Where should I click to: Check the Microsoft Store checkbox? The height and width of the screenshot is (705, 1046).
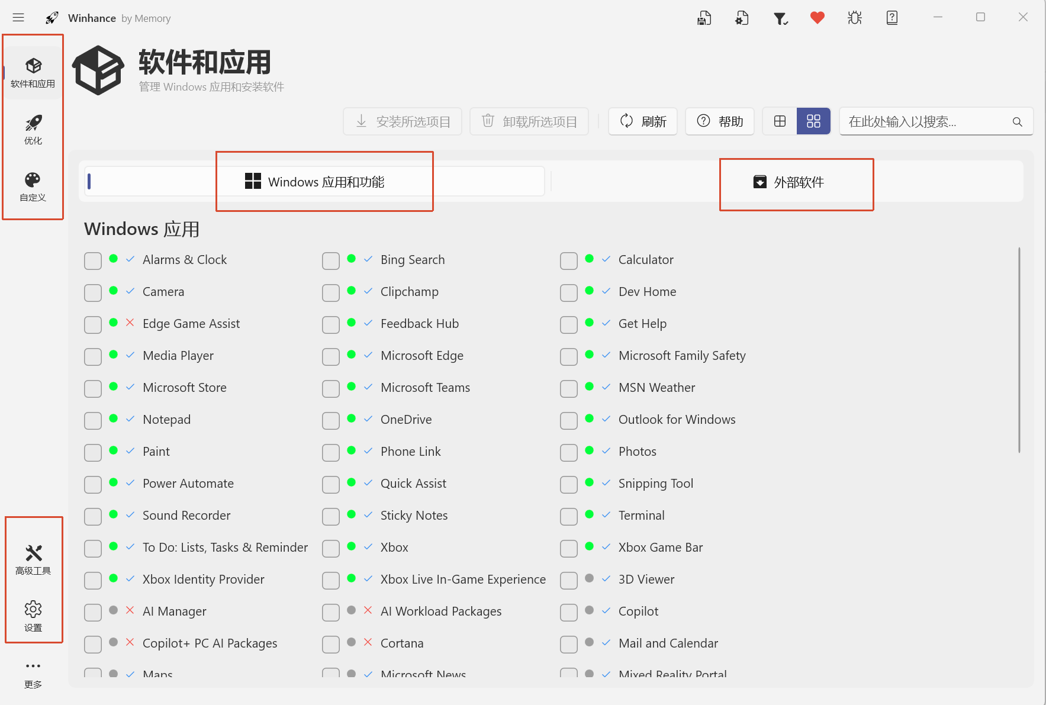[93, 388]
